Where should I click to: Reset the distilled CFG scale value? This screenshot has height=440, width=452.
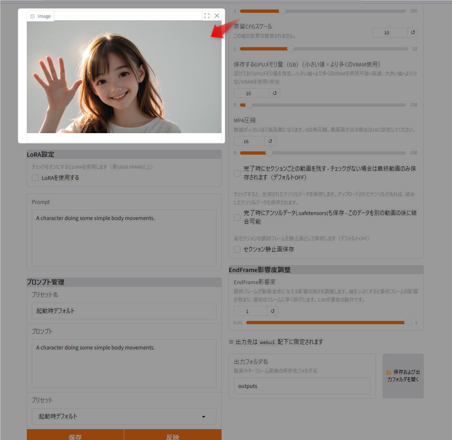tap(413, 33)
